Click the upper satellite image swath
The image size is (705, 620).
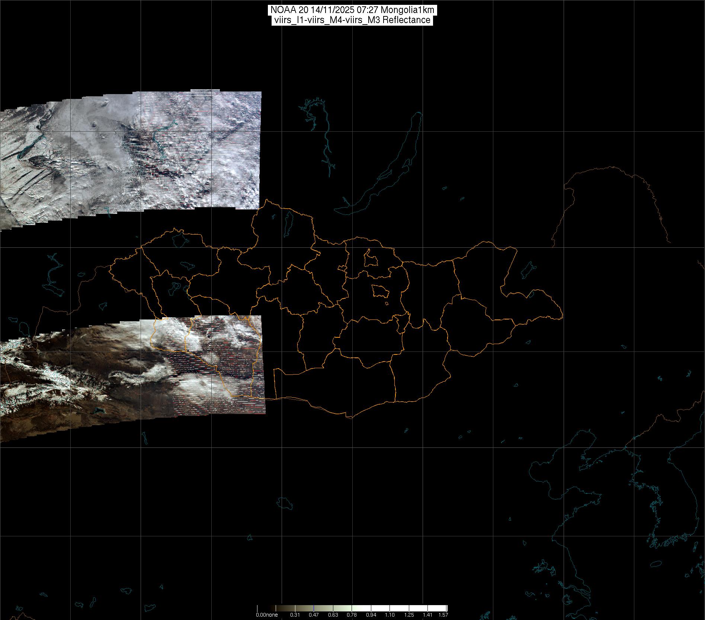(x=130, y=156)
